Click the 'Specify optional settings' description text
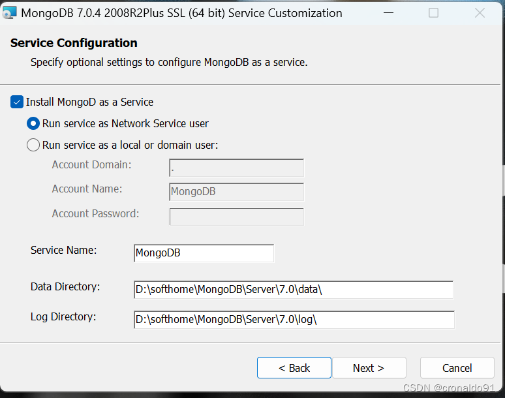Image resolution: width=505 pixels, height=398 pixels. [169, 62]
